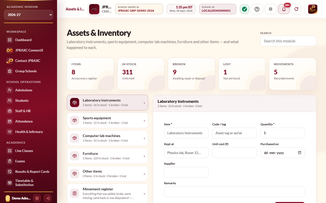Image resolution: width=326 pixels, height=203 pixels.
Task: Open Timetable & Substitution
Action: [29, 183]
